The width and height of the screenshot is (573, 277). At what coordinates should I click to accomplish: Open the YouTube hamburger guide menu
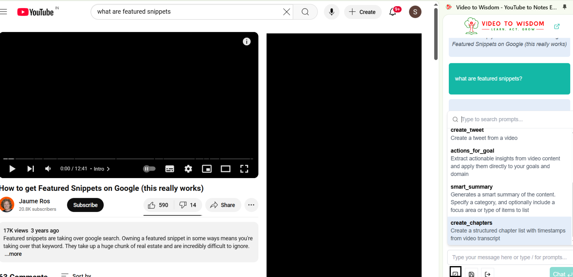tap(3, 12)
